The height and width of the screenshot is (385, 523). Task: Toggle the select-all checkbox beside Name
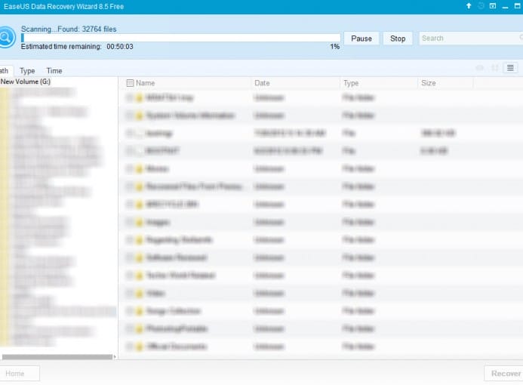(130, 83)
